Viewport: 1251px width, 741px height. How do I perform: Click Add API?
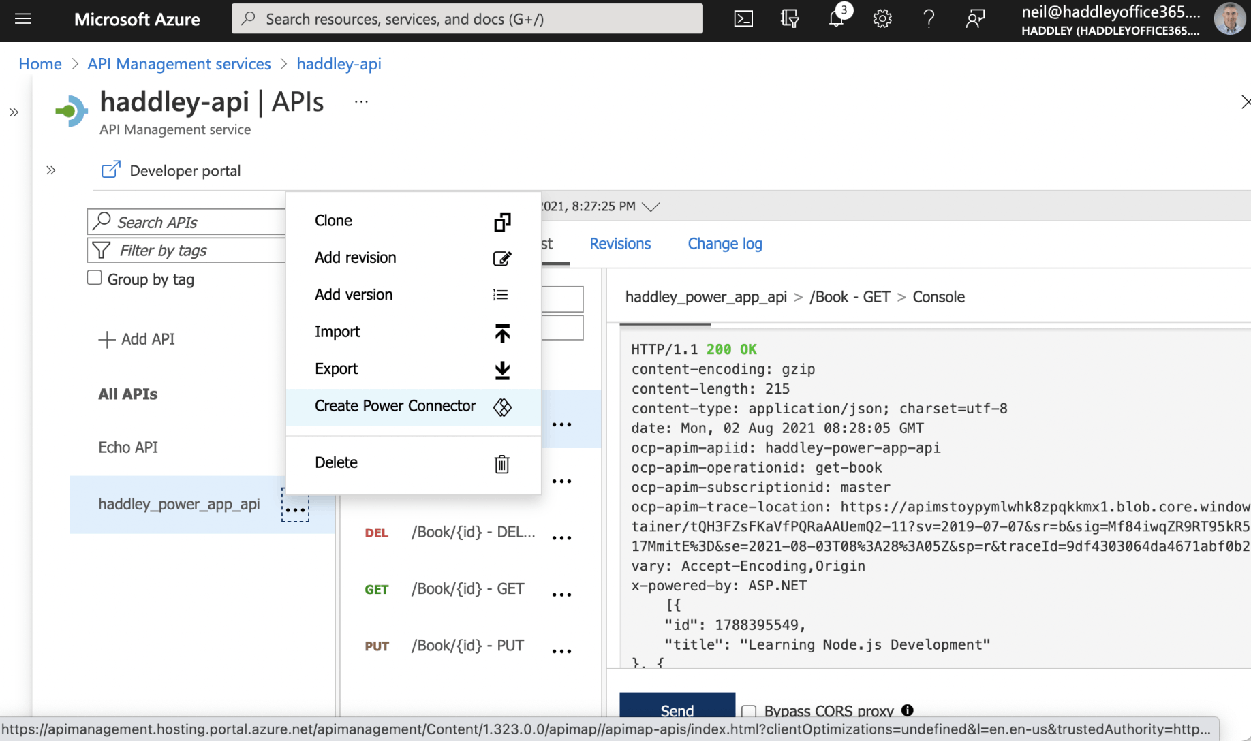pyautogui.click(x=137, y=339)
